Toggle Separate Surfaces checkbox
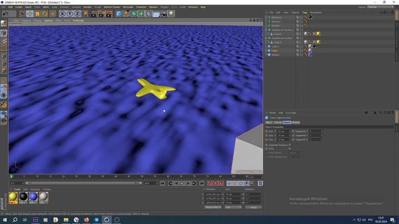The image size is (399, 224). 289,145
